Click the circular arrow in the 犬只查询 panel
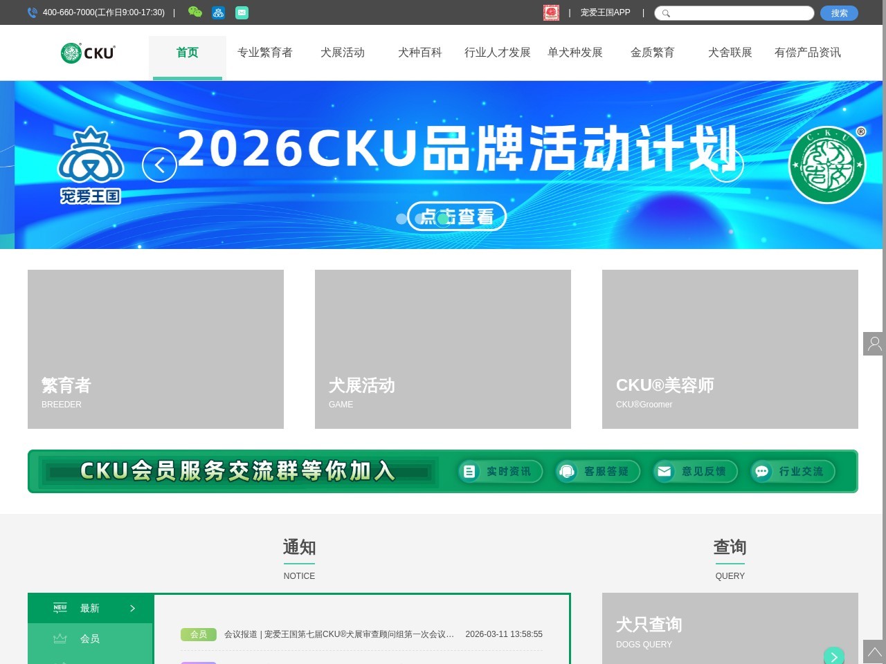This screenshot has width=886, height=664. pos(834,656)
